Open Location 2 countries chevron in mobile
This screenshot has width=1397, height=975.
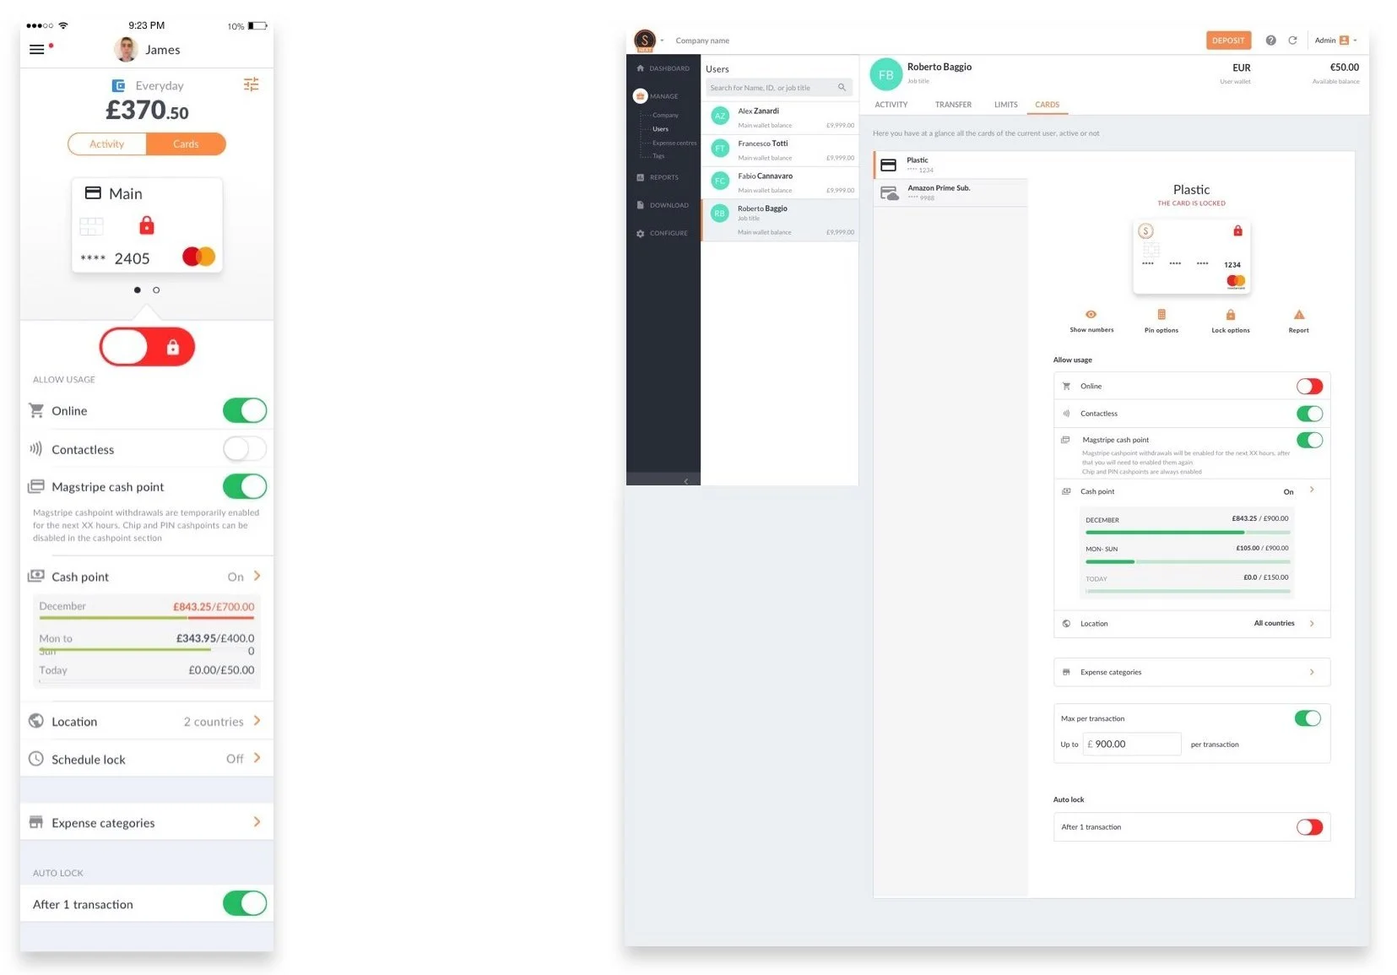click(257, 721)
